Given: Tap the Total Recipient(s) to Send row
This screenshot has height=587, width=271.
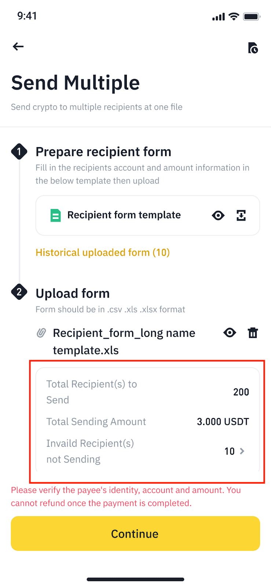Looking at the screenshot, I should [147, 392].
